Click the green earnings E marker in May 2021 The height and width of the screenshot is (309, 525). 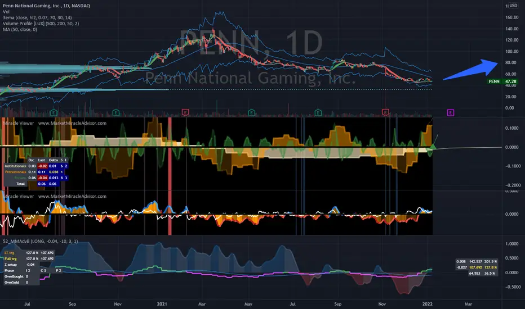point(251,112)
